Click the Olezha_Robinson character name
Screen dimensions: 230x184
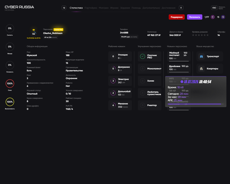click(x=53, y=33)
